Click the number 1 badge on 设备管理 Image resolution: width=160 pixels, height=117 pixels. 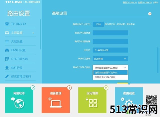[x=69, y=88]
